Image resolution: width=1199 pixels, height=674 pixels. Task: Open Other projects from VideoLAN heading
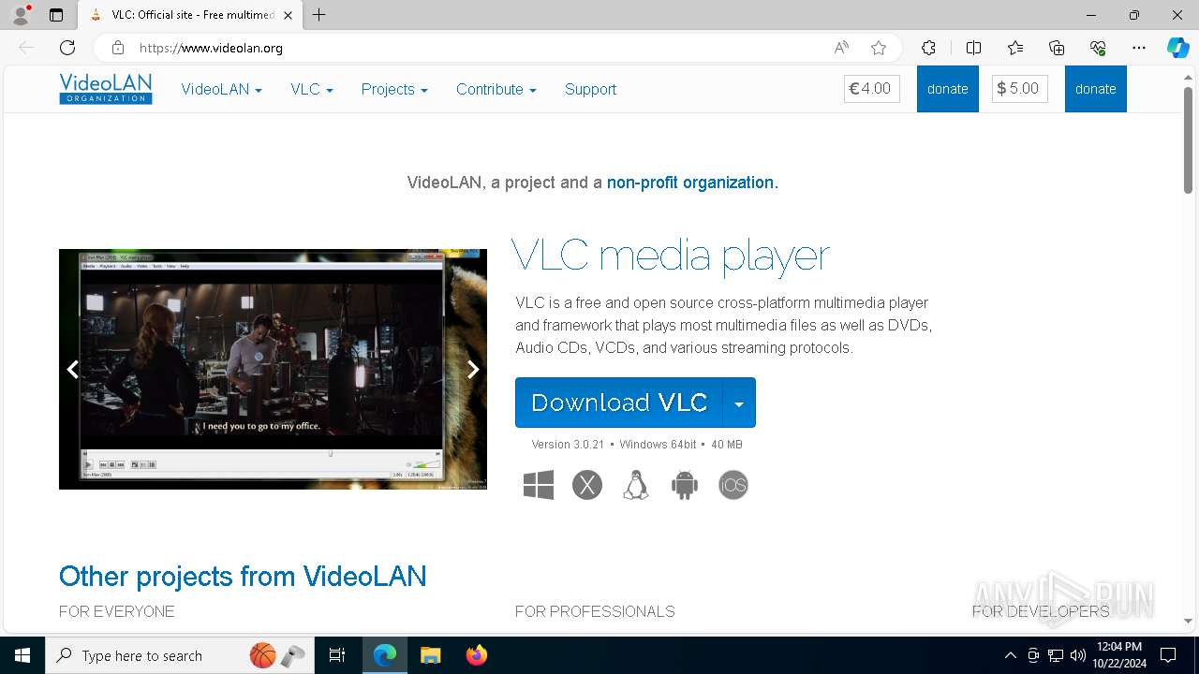pyautogui.click(x=243, y=576)
